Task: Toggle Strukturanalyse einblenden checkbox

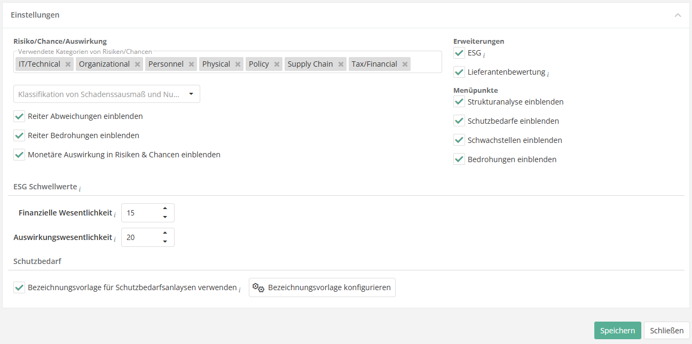Action: click(459, 102)
